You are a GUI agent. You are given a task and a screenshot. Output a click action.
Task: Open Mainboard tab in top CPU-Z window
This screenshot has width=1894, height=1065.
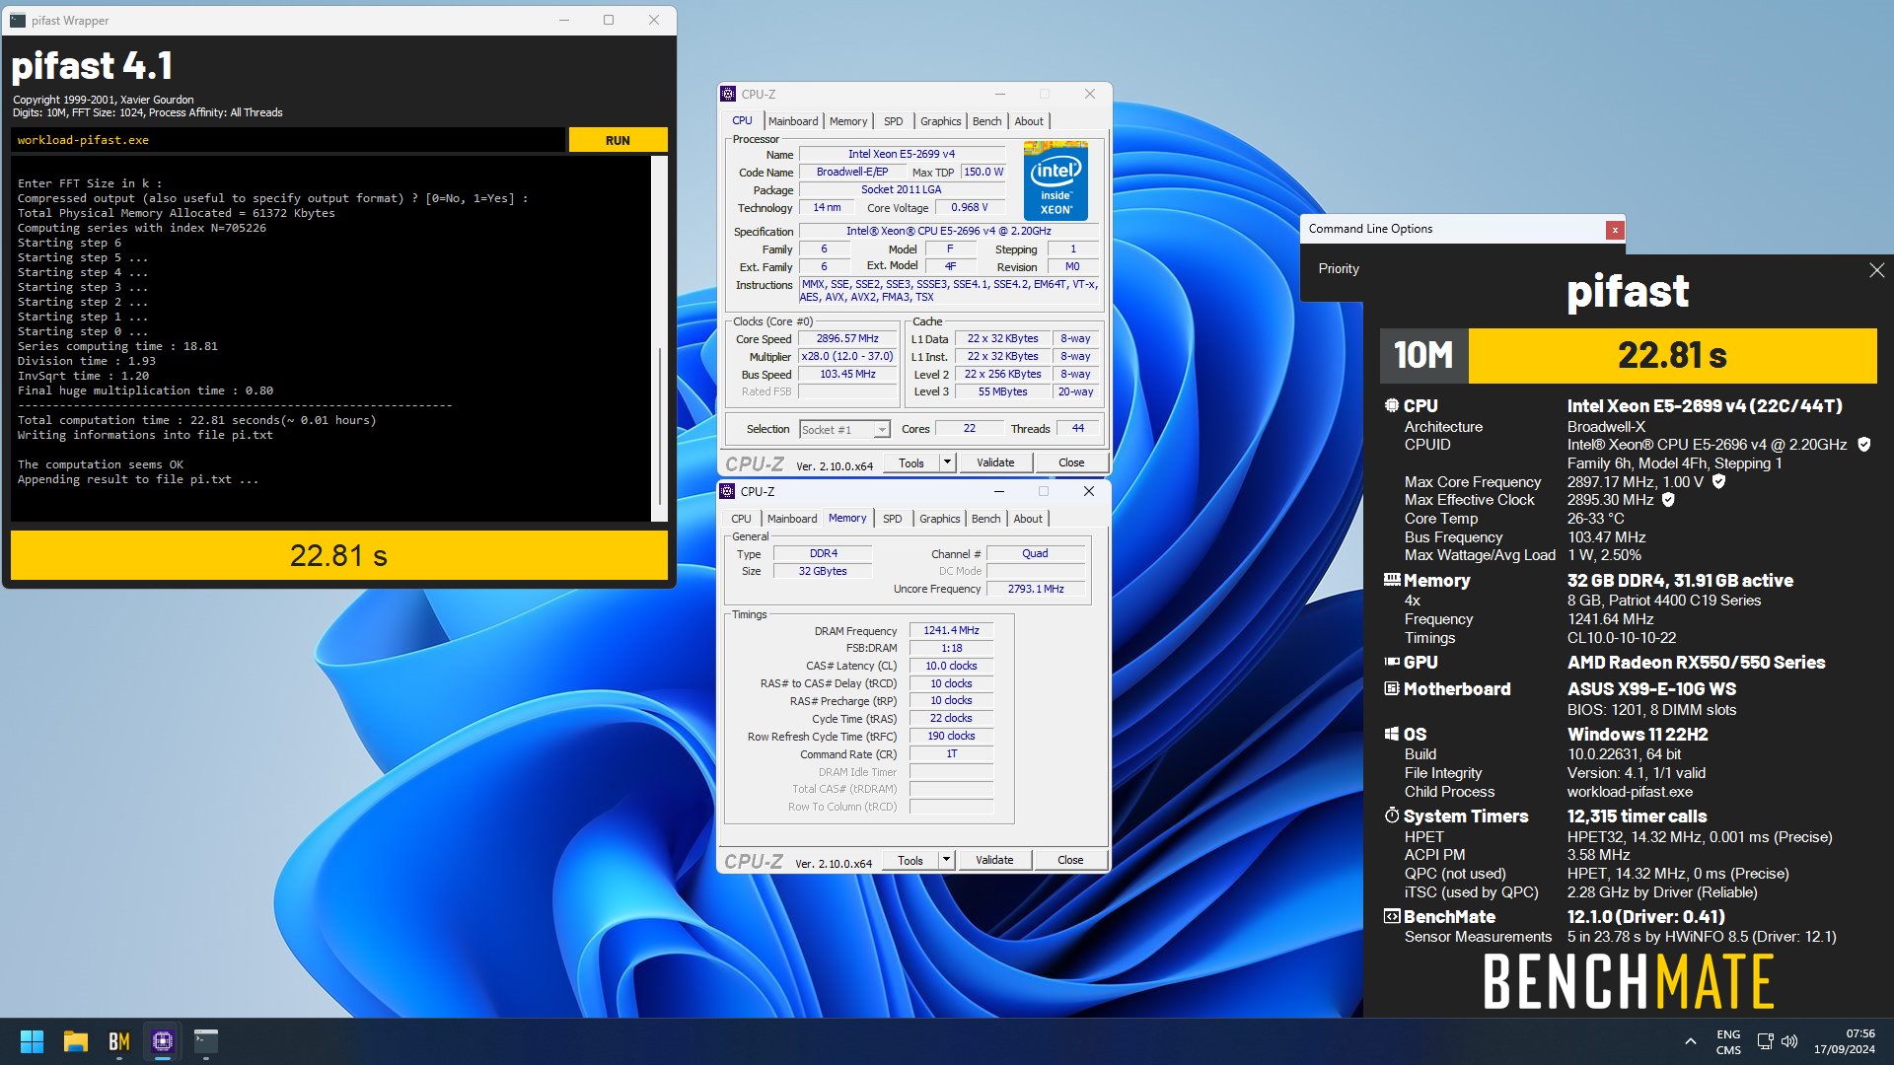pos(793,121)
